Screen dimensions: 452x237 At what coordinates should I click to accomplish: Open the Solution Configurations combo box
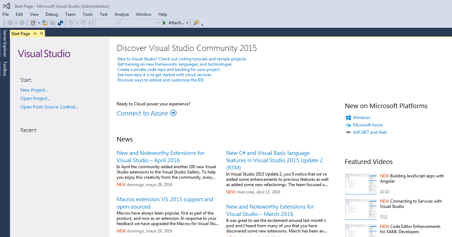point(107,23)
